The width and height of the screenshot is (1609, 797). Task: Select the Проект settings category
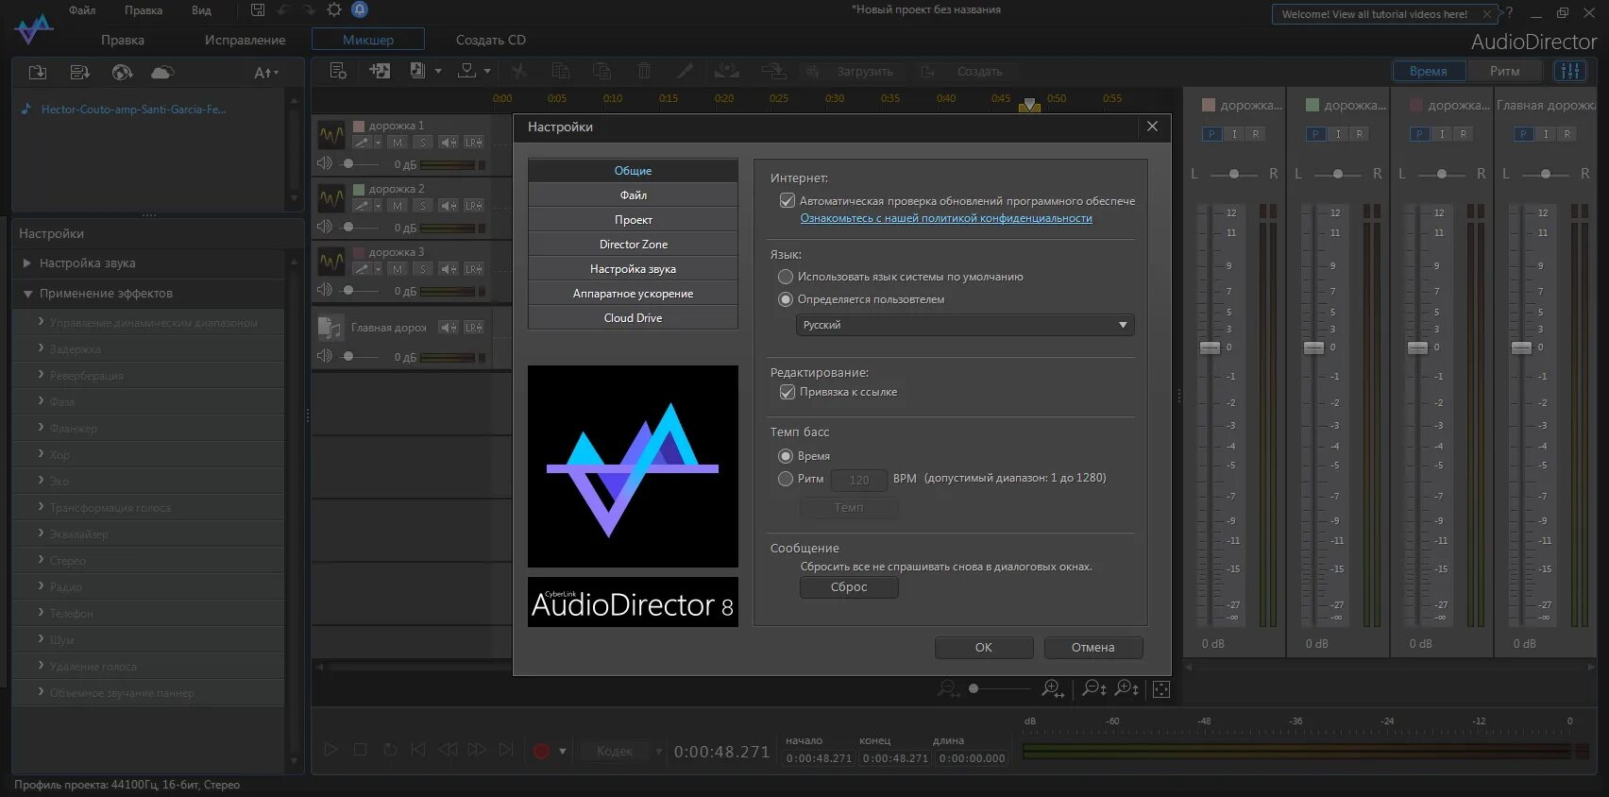[x=633, y=220]
